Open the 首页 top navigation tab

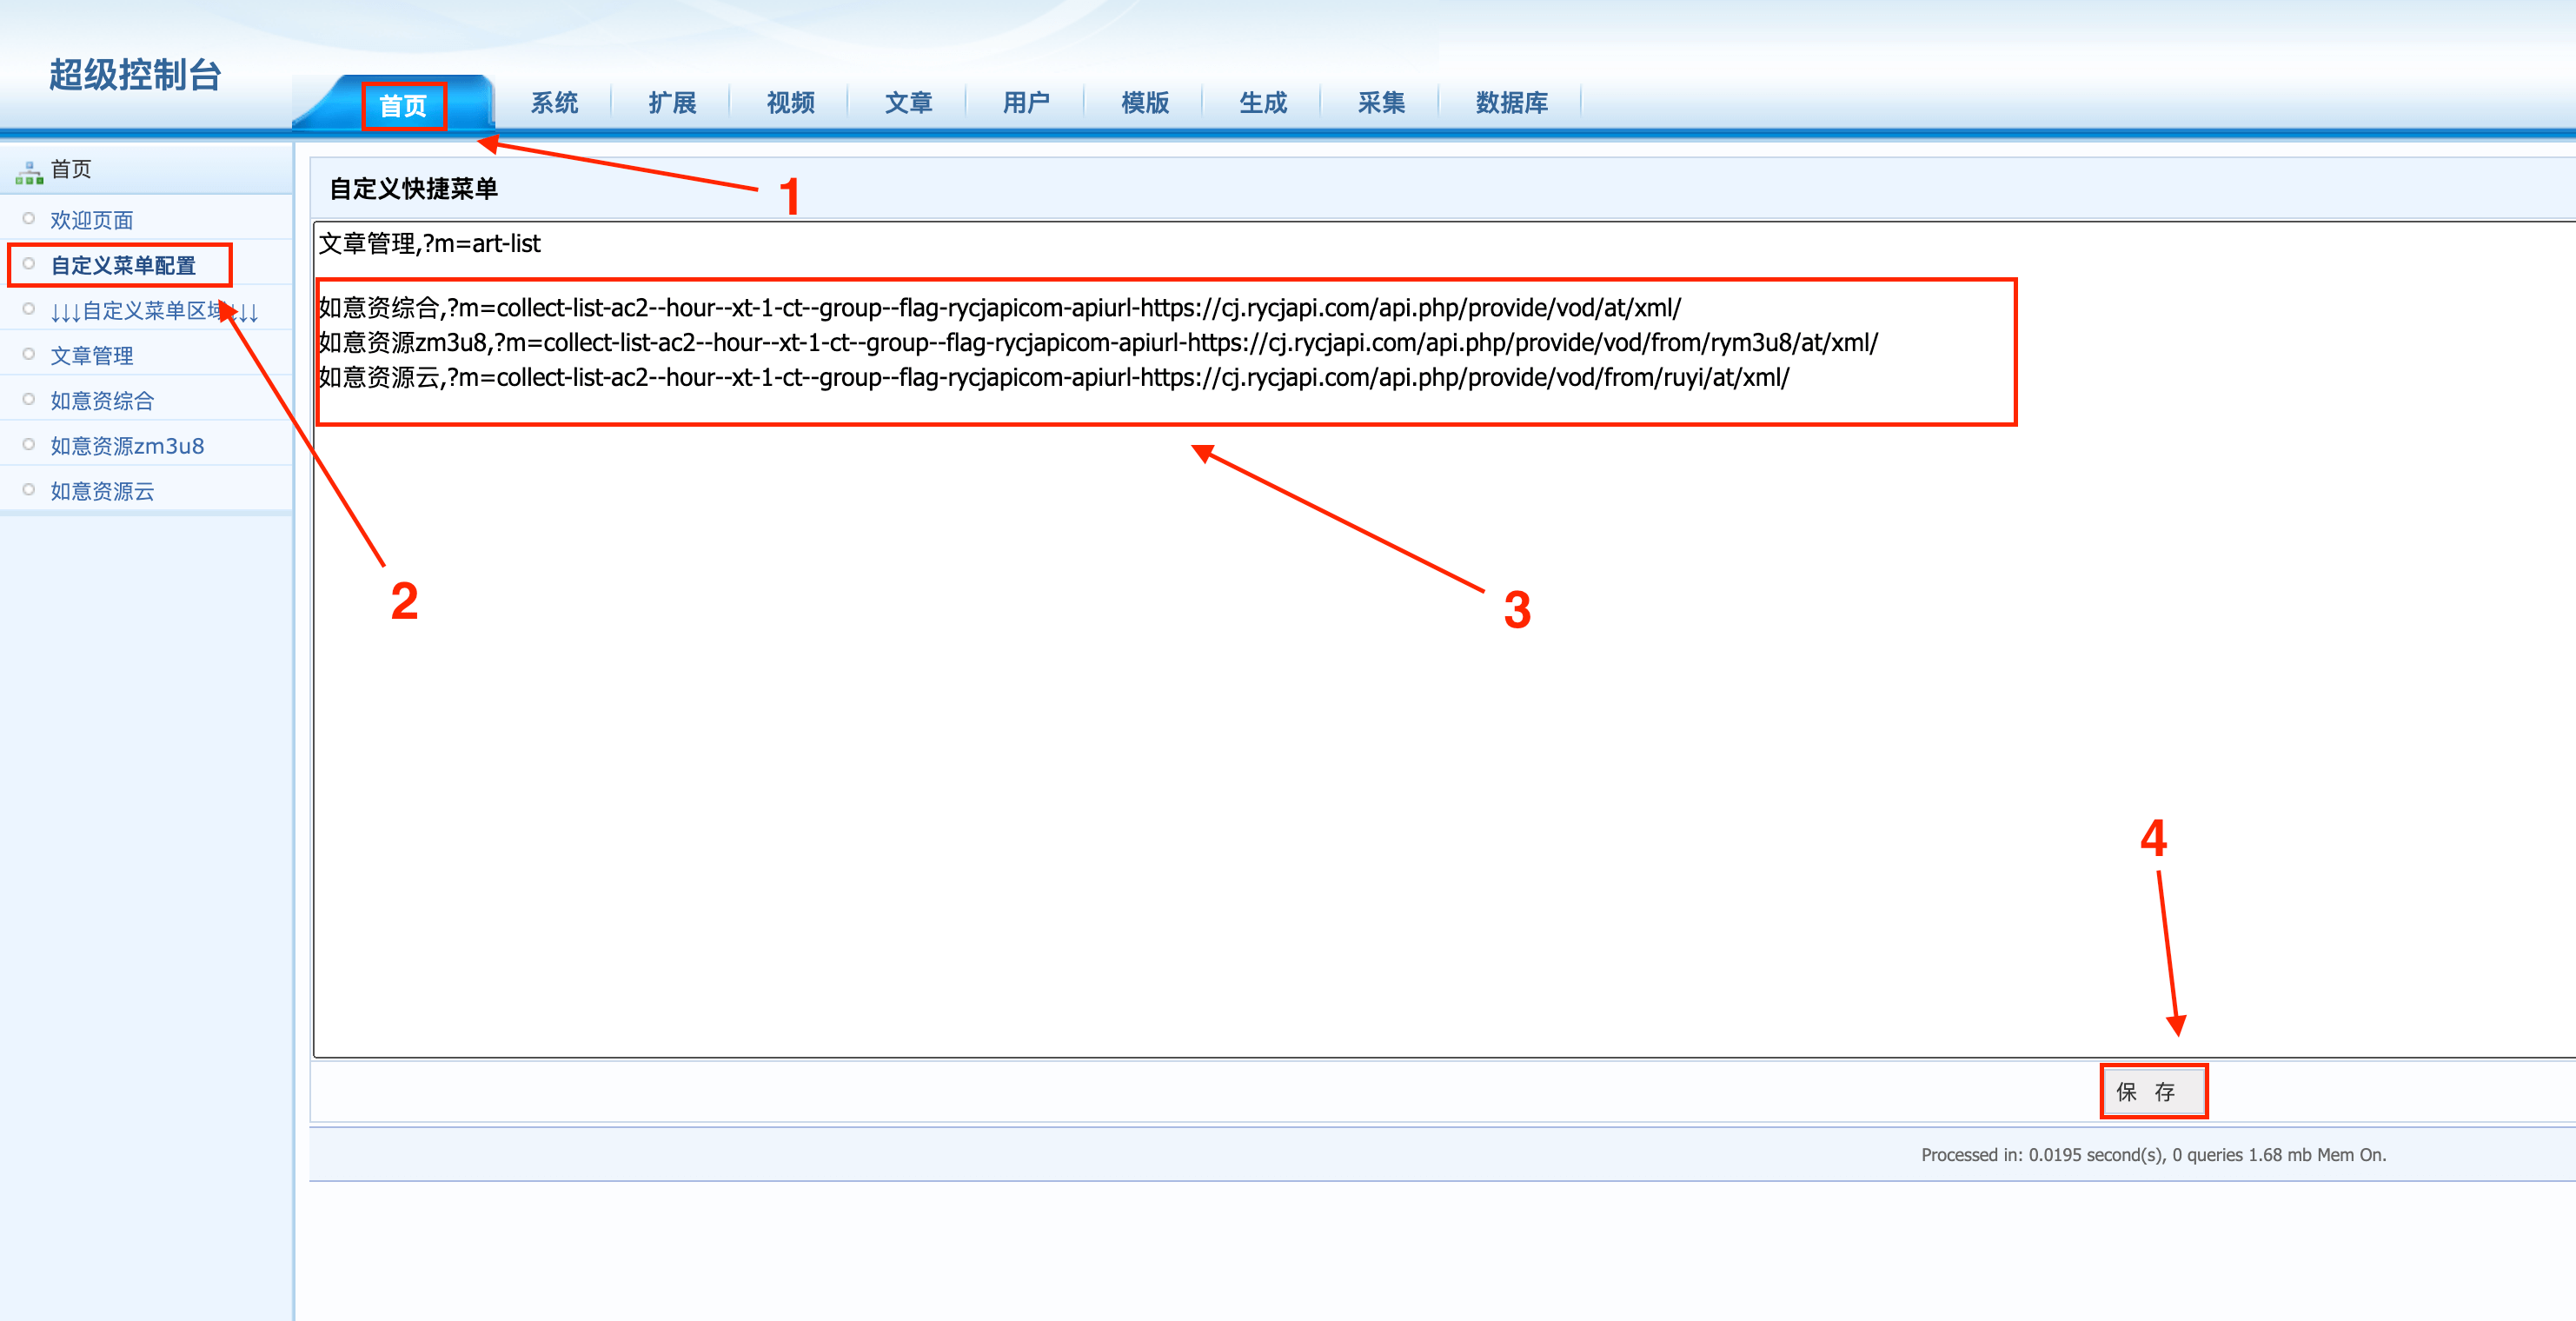pyautogui.click(x=403, y=105)
